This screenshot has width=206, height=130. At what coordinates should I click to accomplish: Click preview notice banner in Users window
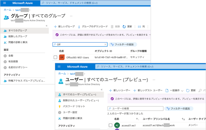[x=157, y=98]
